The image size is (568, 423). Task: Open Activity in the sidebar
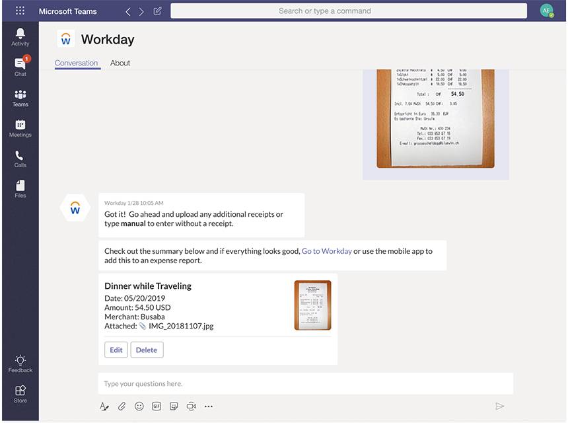tap(20, 37)
